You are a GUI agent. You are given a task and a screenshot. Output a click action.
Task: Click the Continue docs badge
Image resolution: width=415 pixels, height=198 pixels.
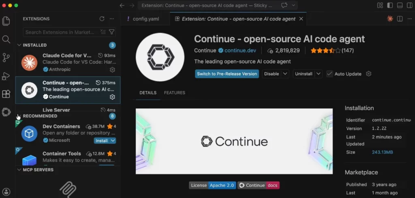(258, 185)
